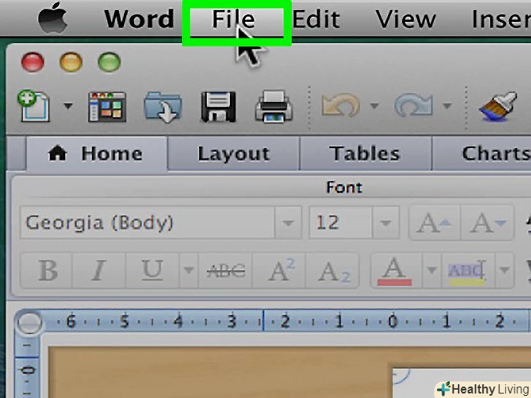
Task: Click the Decrease Font Size icon
Action: [488, 223]
